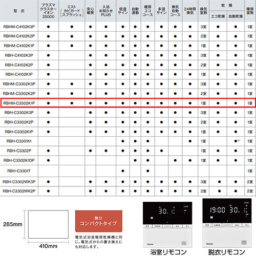The height and width of the screenshot is (256, 256).
Task: Click the 24時間換気 column header
Action: (x=190, y=11)
